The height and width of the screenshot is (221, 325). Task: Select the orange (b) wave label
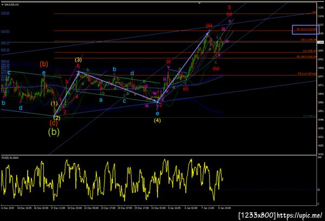click(x=44, y=64)
